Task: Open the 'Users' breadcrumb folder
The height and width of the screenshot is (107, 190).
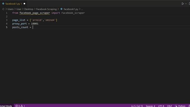Action: pyautogui.click(x=10, y=9)
